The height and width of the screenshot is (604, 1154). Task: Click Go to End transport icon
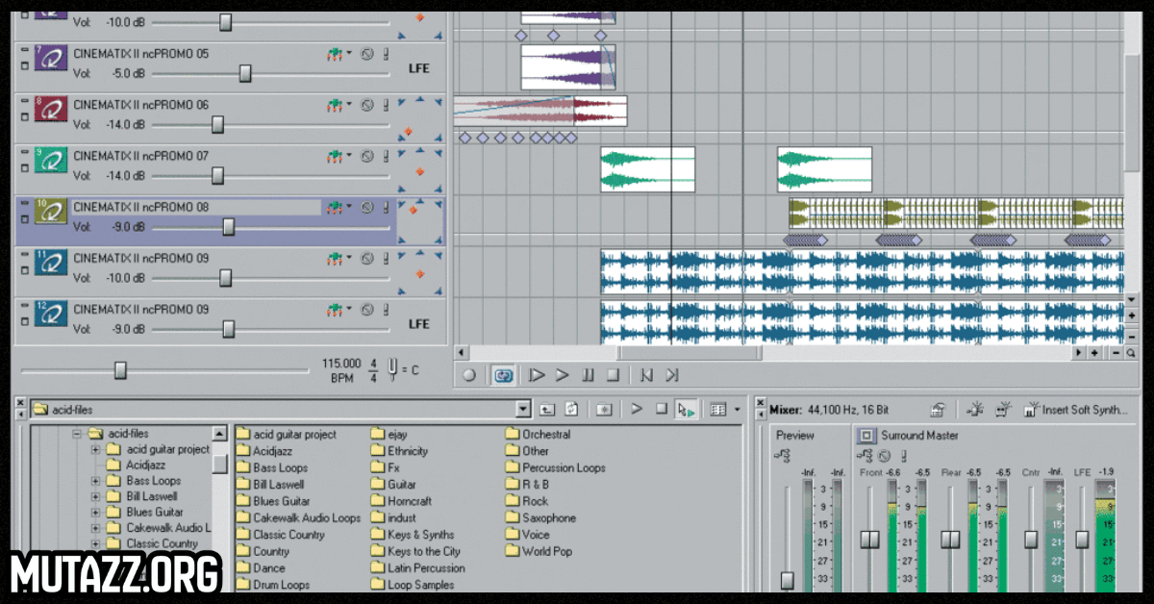(x=672, y=376)
